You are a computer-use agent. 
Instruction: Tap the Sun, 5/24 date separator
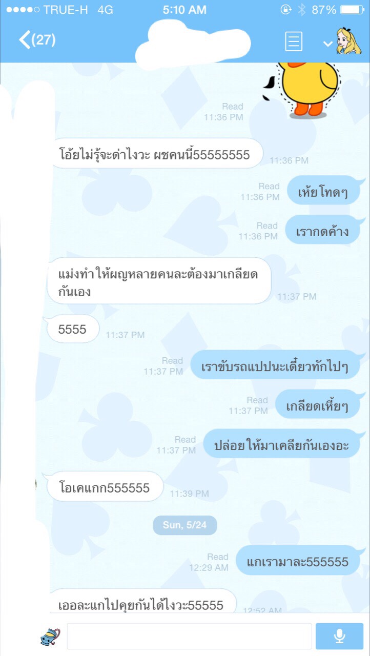[x=185, y=525]
